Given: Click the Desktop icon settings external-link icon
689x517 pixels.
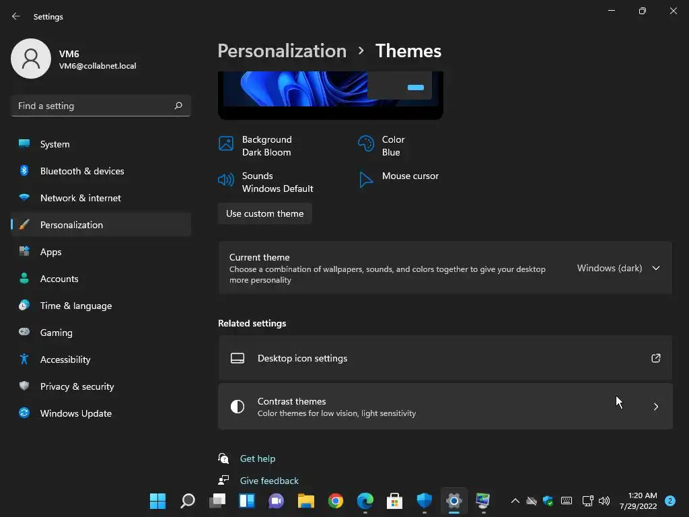Looking at the screenshot, I should point(655,358).
